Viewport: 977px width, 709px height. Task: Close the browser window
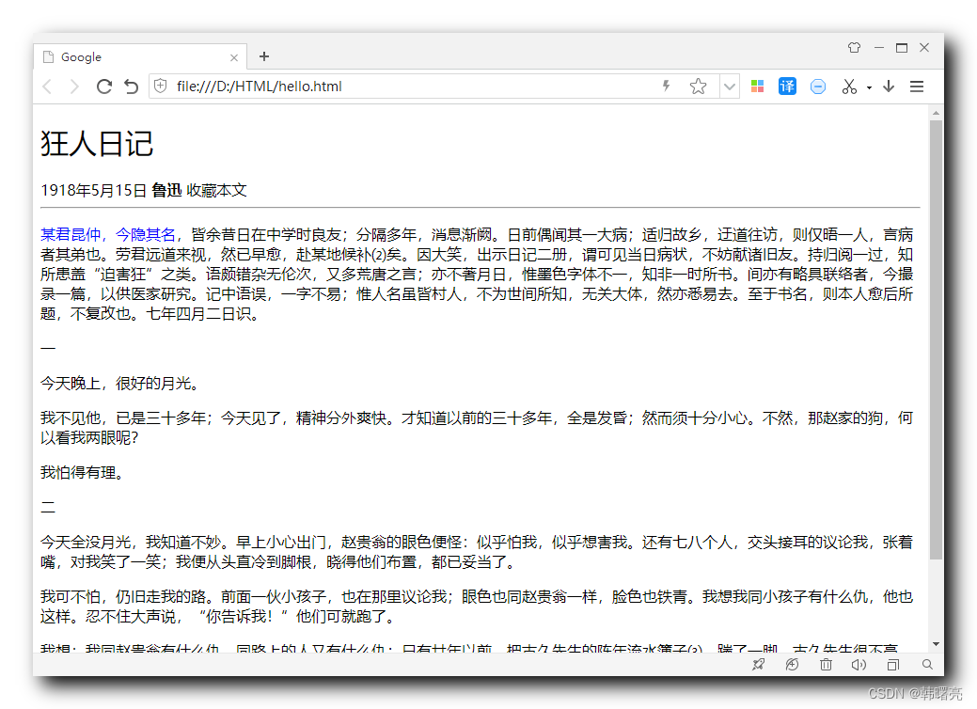tap(924, 47)
